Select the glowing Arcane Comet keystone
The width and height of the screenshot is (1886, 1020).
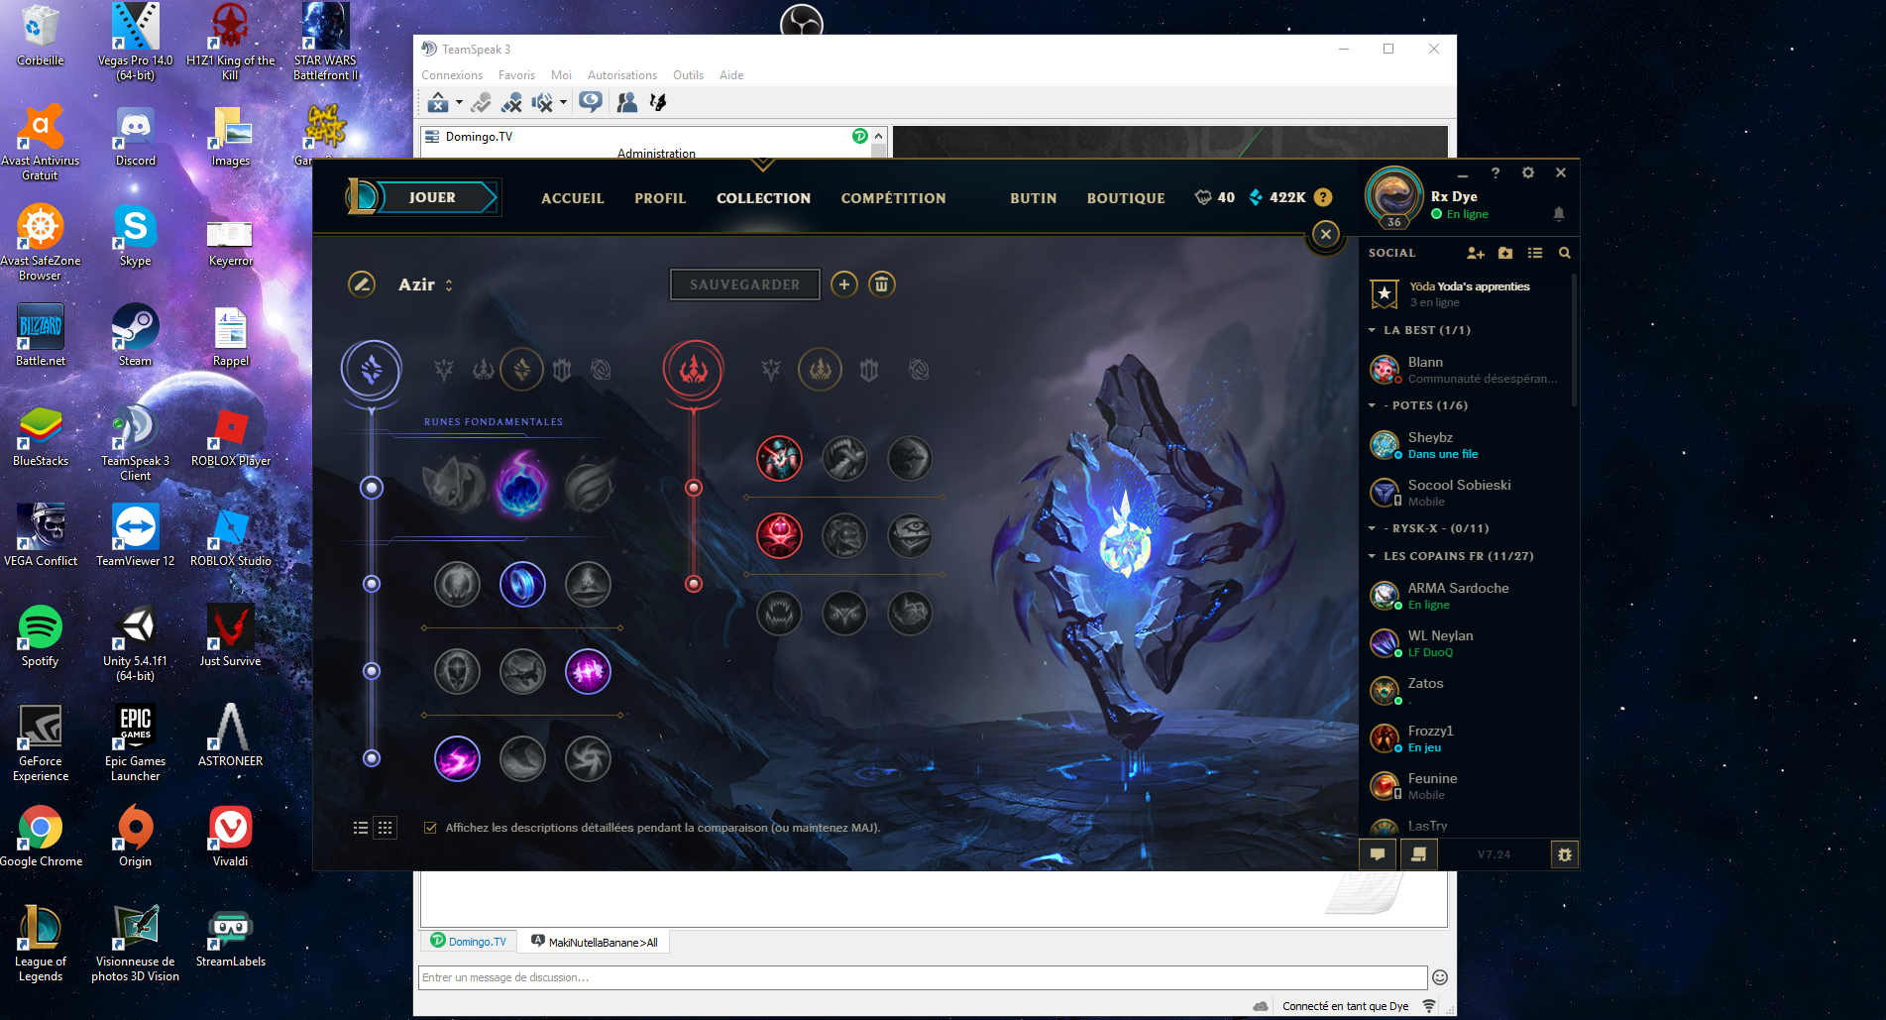pos(521,484)
